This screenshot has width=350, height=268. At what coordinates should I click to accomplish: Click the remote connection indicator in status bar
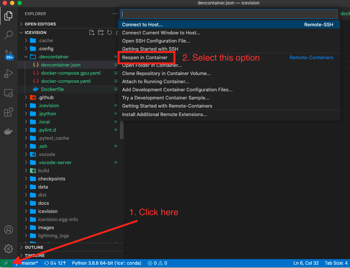[5, 263]
